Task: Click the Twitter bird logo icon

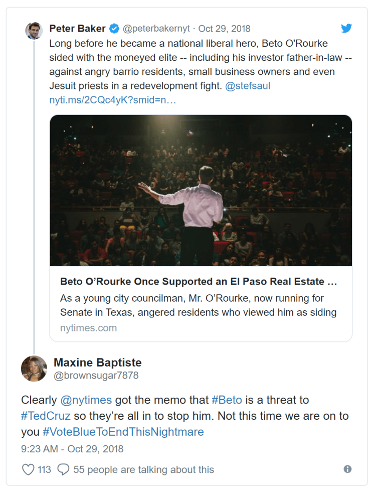Action: coord(346,28)
